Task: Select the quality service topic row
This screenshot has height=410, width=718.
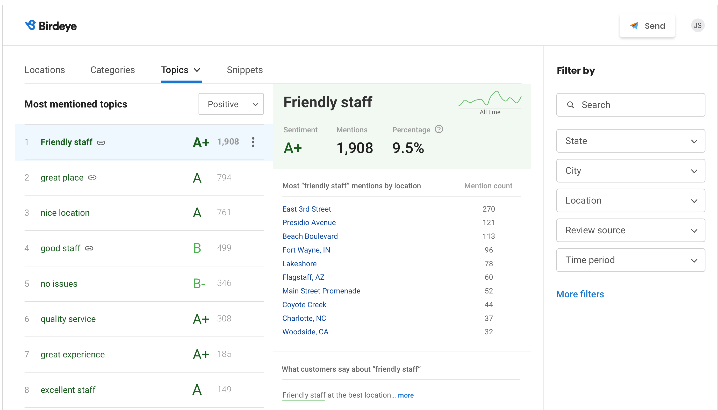Action: 68,319
